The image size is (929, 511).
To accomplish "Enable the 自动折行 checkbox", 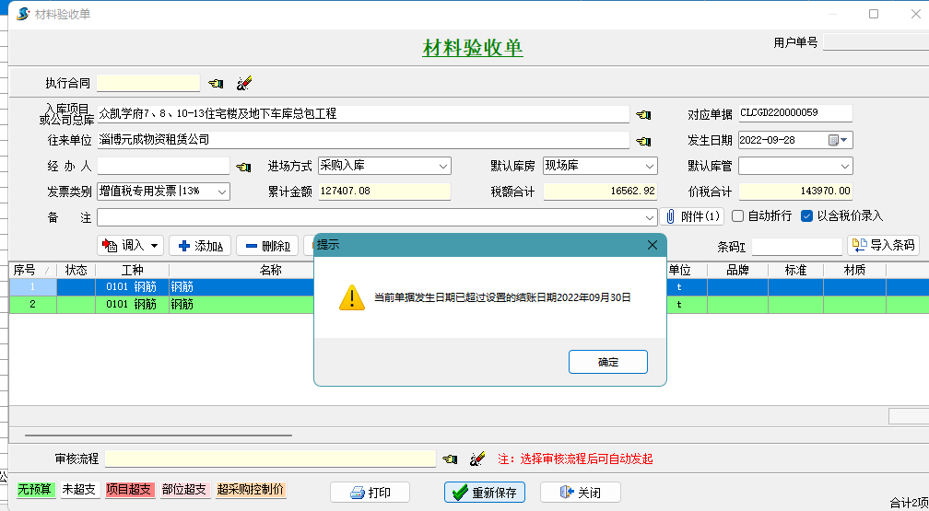I will pyautogui.click(x=737, y=216).
